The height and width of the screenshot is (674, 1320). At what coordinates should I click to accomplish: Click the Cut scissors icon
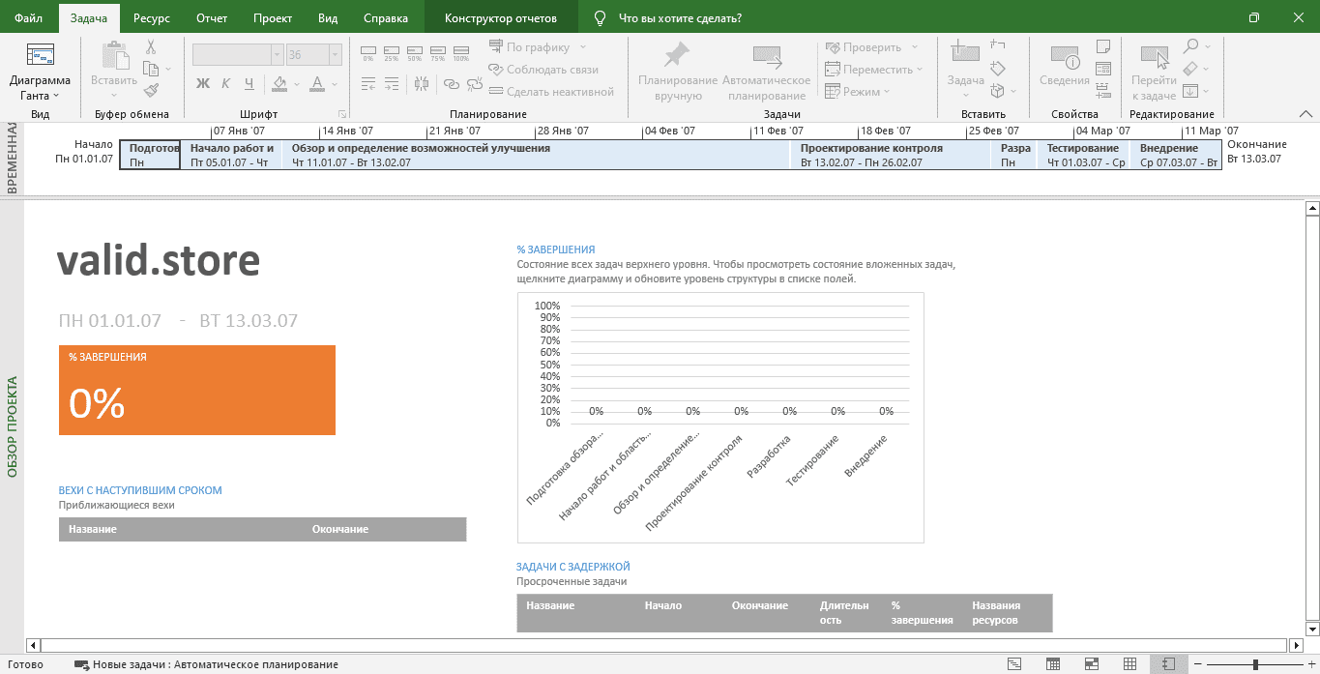pos(151,46)
